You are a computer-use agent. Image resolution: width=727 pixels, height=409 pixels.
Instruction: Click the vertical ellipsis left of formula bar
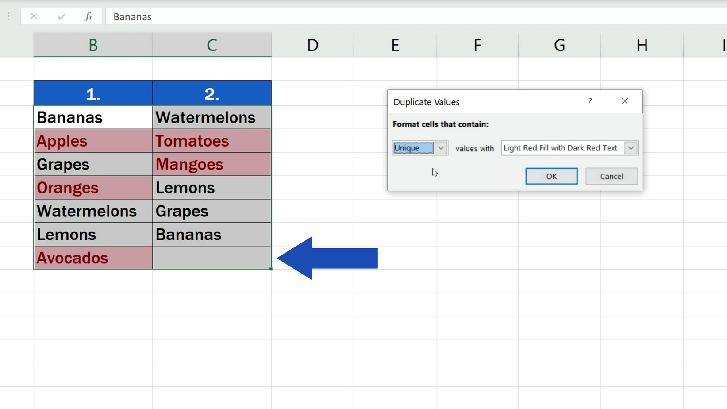pyautogui.click(x=8, y=16)
